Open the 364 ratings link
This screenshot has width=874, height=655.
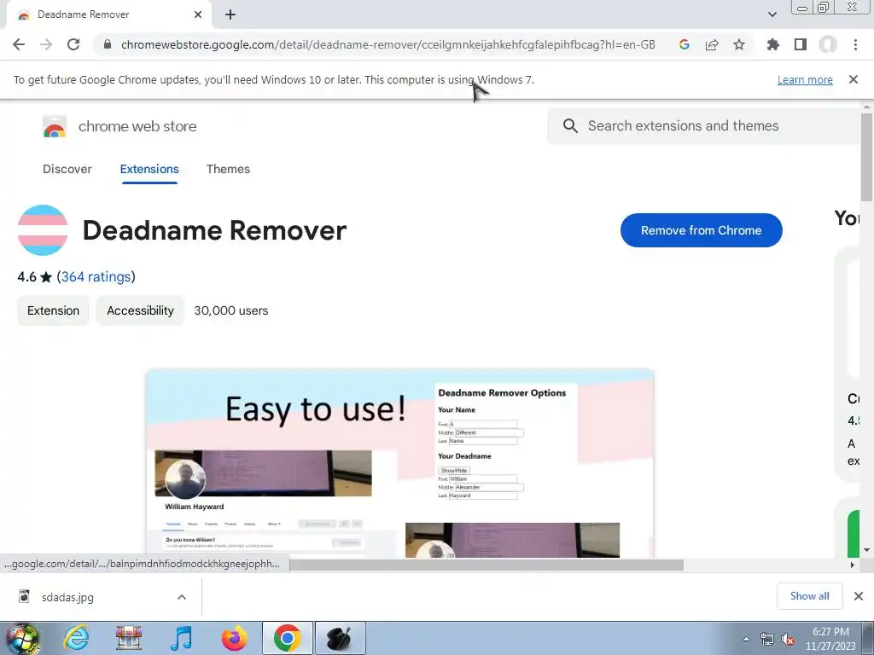[96, 277]
